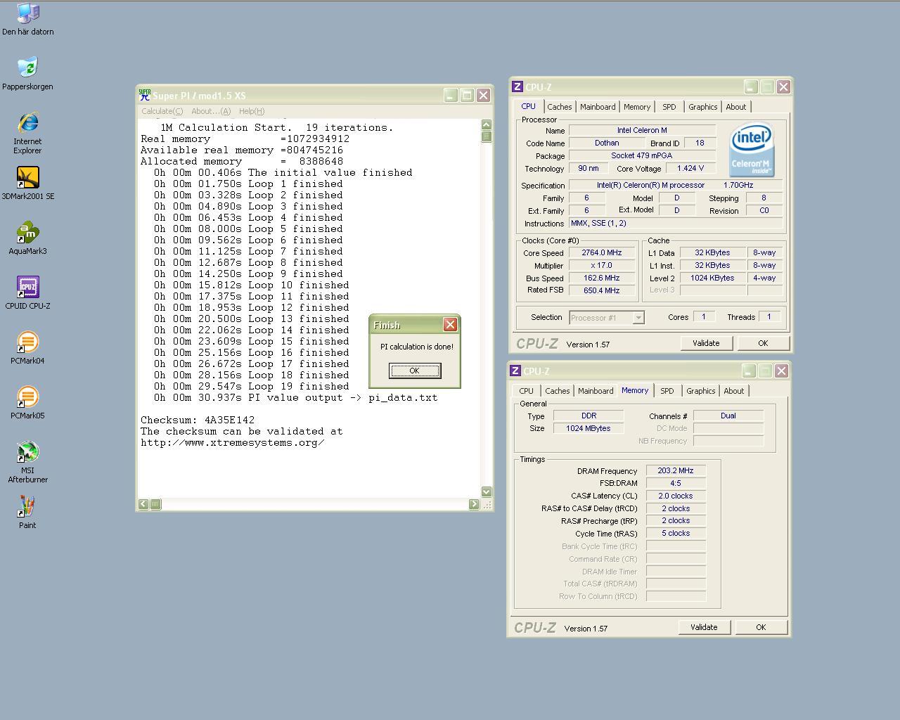900x720 pixels.
Task: Click Super PI horizontal scrollbar left arrow
Action: [143, 503]
